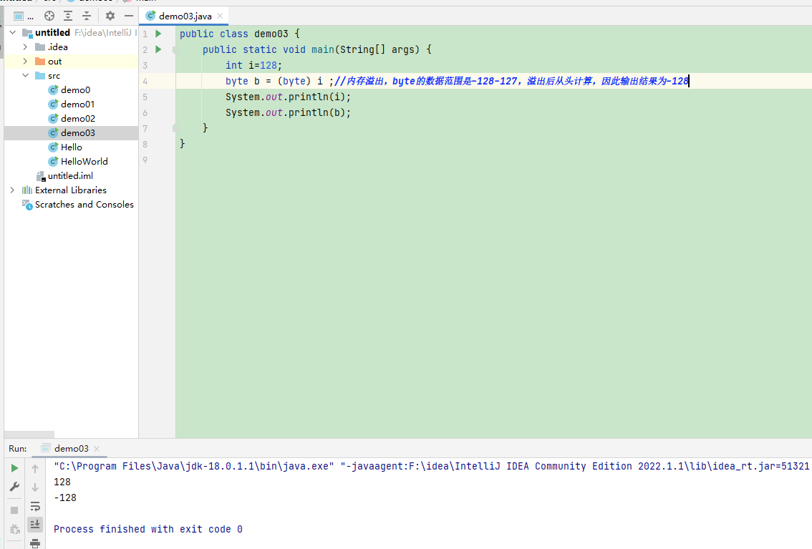This screenshot has width=812, height=549.
Task: Click console output line '128'
Action: [x=62, y=482]
